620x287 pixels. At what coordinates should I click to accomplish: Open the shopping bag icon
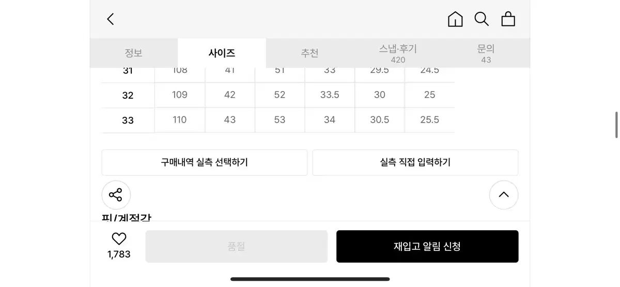[x=508, y=19]
